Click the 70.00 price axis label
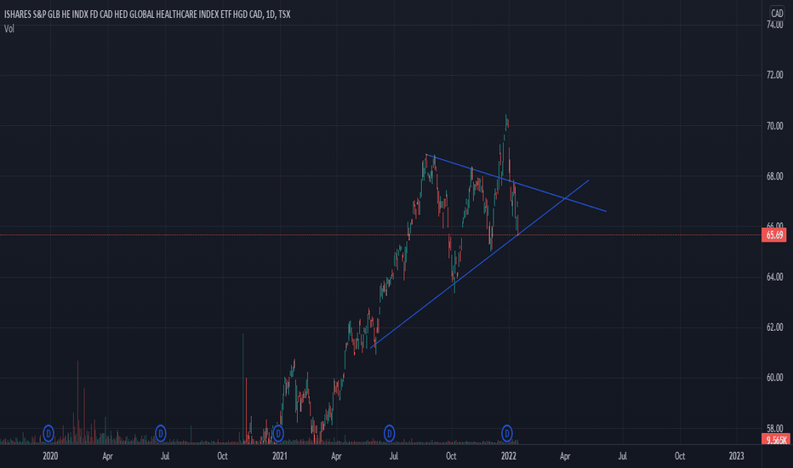 coord(774,125)
